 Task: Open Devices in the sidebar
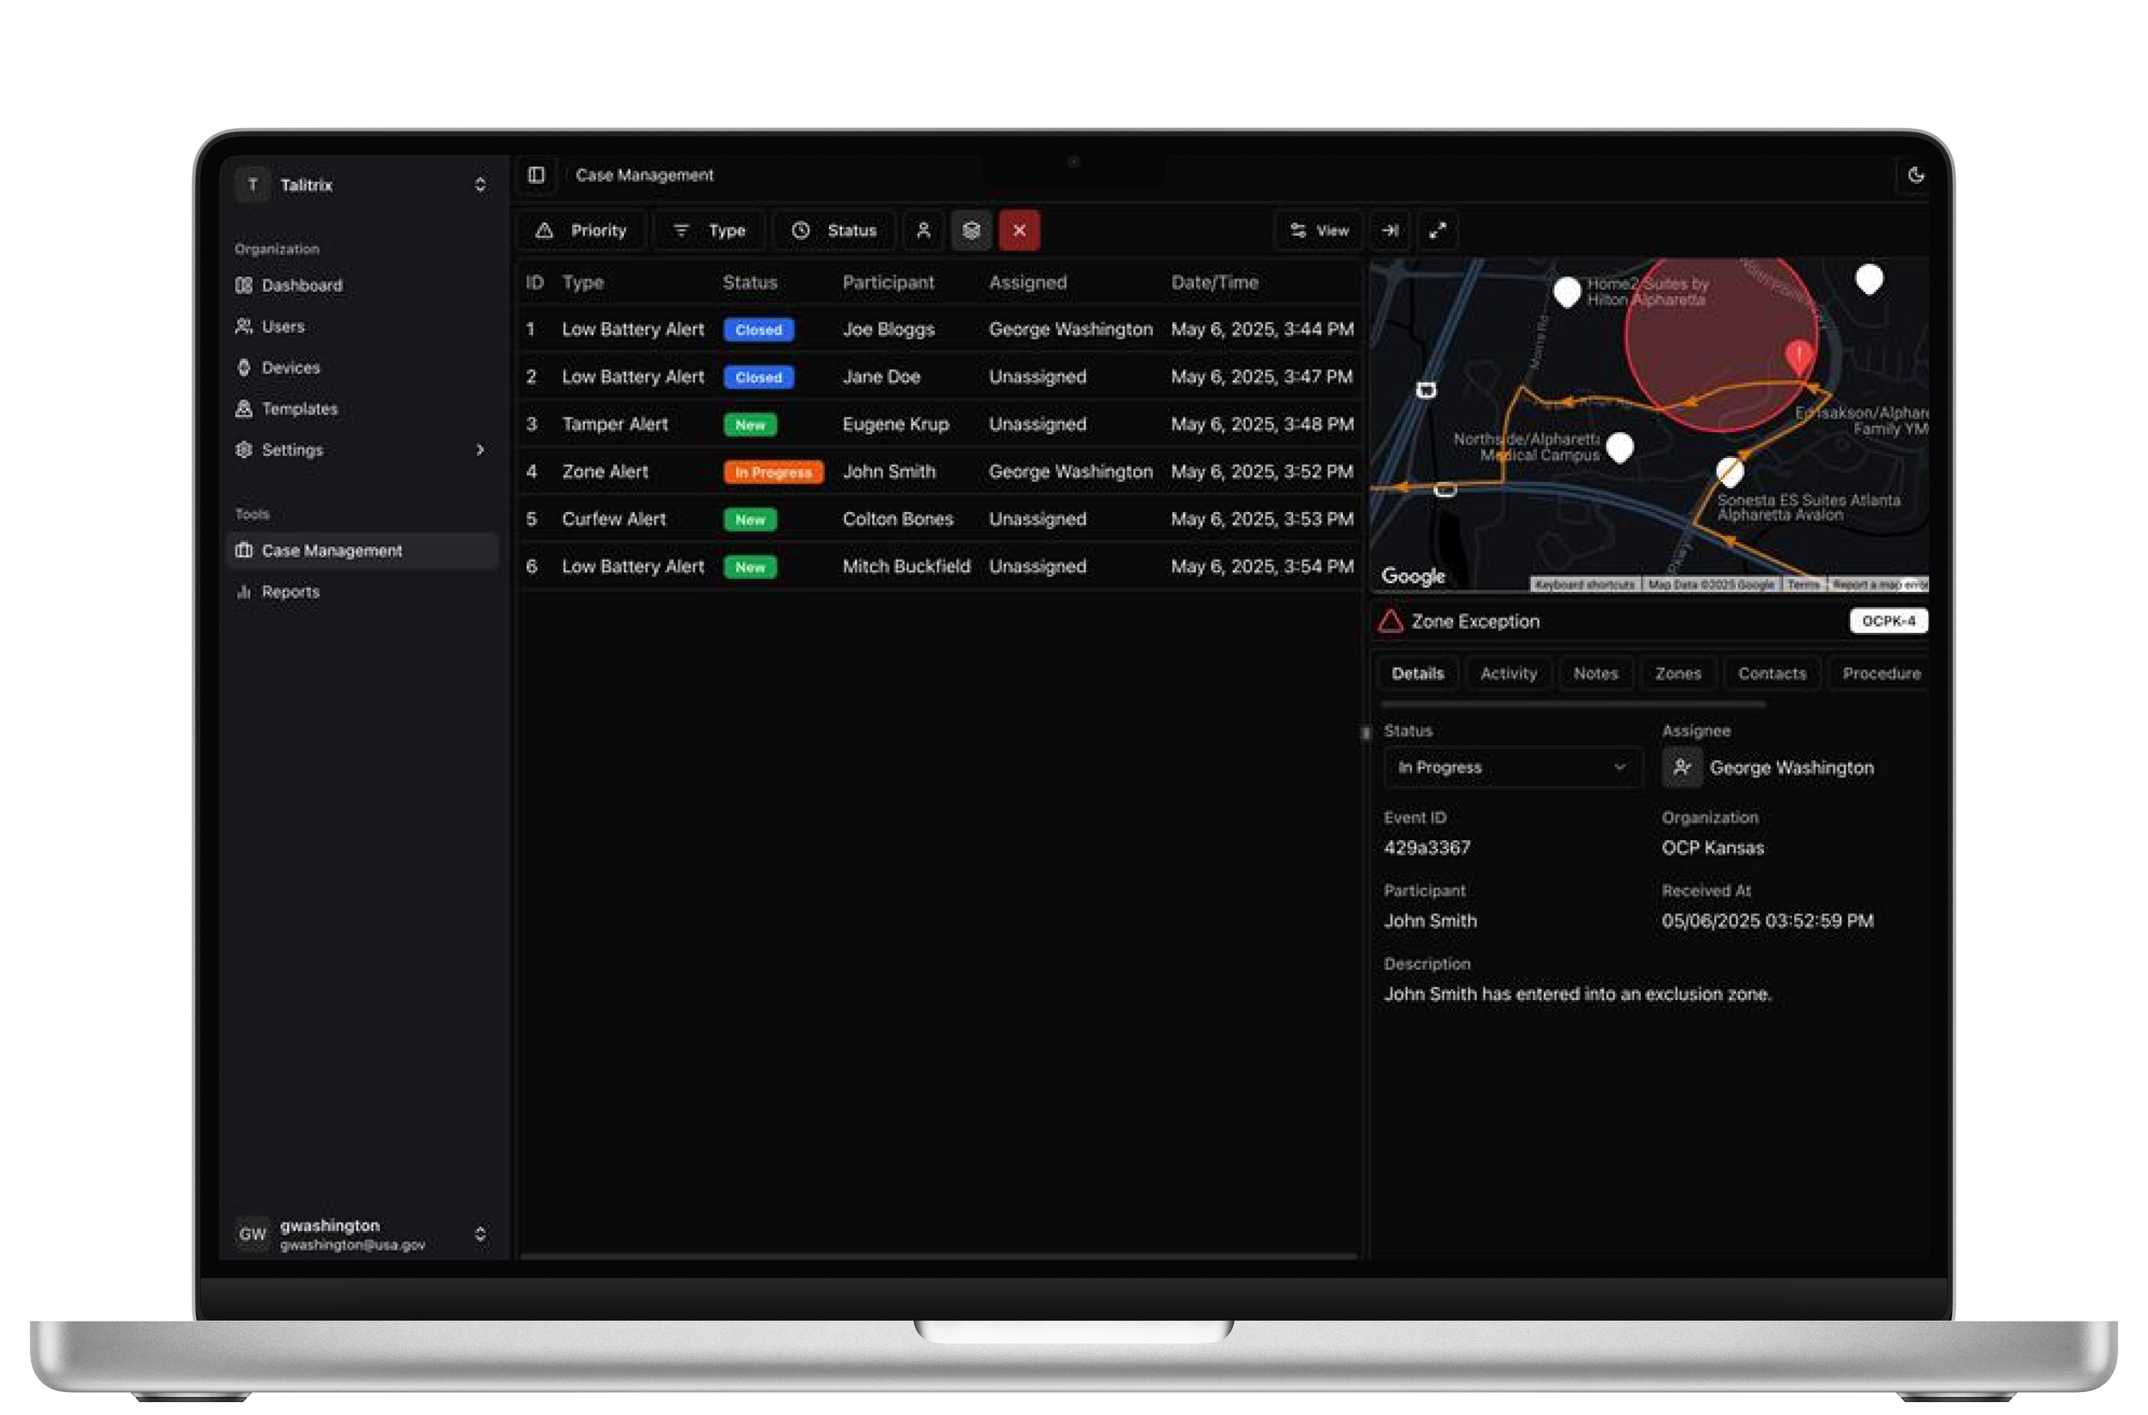(x=290, y=369)
